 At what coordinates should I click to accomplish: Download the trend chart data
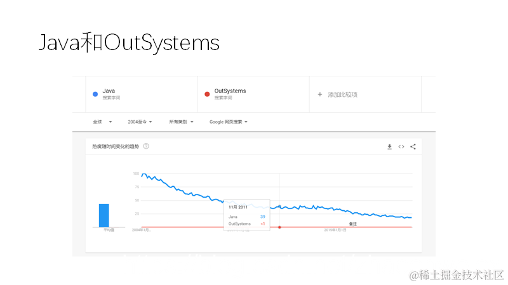[x=389, y=147]
